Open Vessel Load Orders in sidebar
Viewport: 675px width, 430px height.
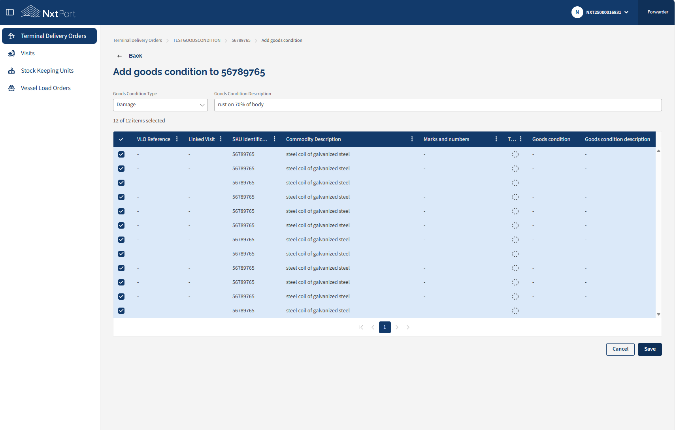click(49, 88)
